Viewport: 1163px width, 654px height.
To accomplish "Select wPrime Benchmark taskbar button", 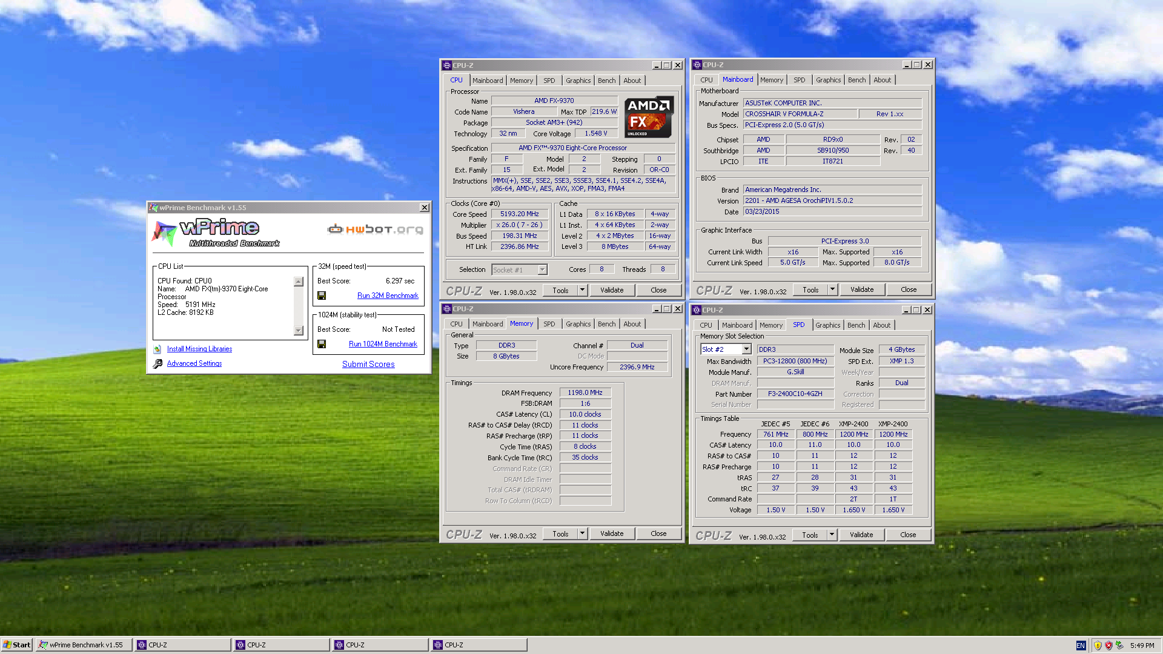I will (x=84, y=645).
